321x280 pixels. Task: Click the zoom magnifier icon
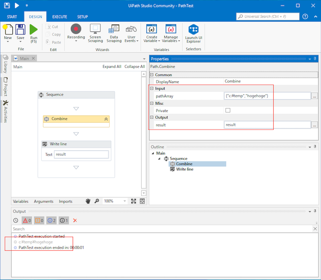[x=97, y=201]
